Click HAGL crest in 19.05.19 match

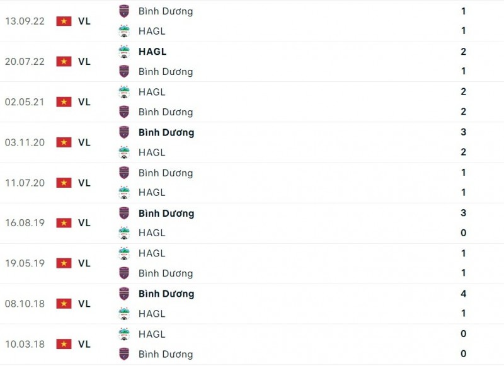click(124, 253)
